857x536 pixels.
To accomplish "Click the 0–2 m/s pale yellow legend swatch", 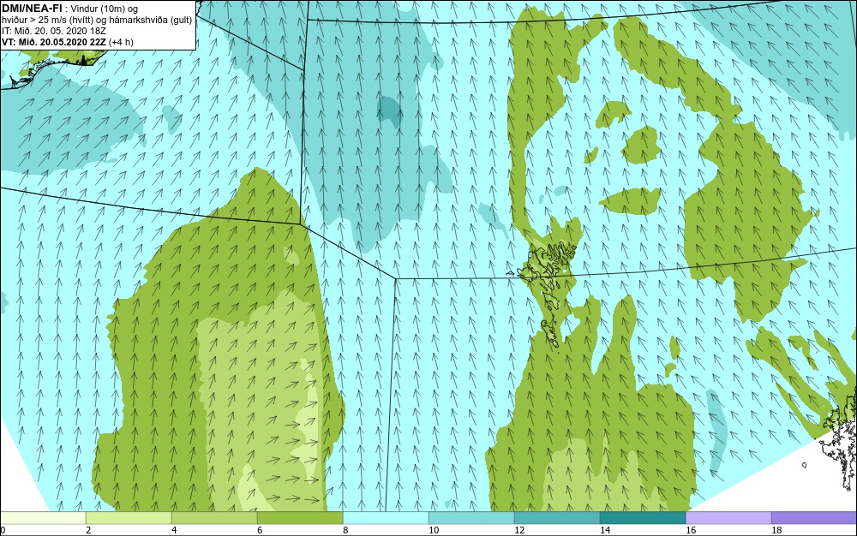I will (43, 517).
